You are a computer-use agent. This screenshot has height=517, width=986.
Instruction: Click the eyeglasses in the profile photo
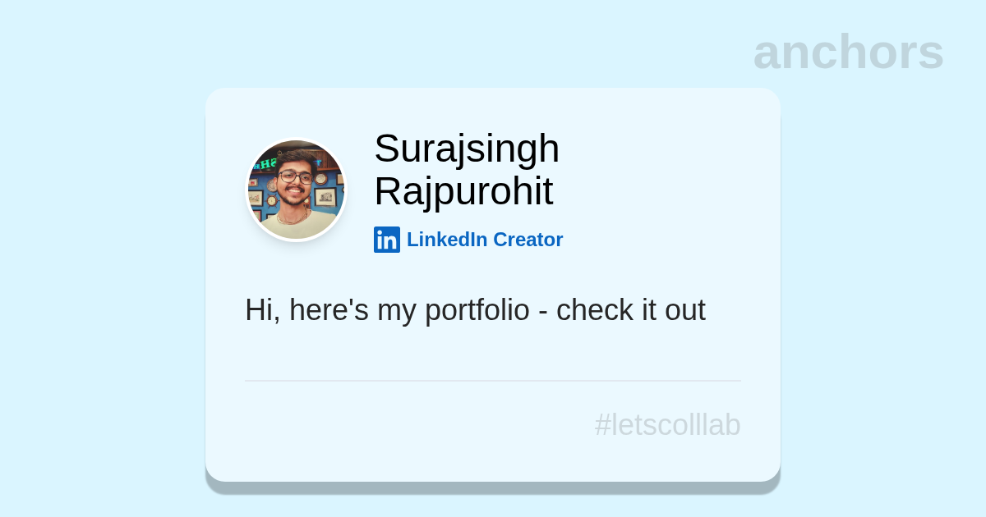tap(295, 176)
